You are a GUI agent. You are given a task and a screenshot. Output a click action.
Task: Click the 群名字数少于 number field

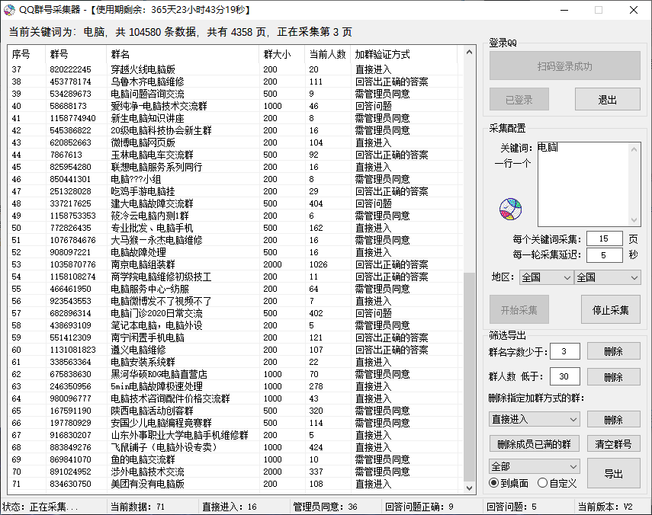click(x=564, y=351)
